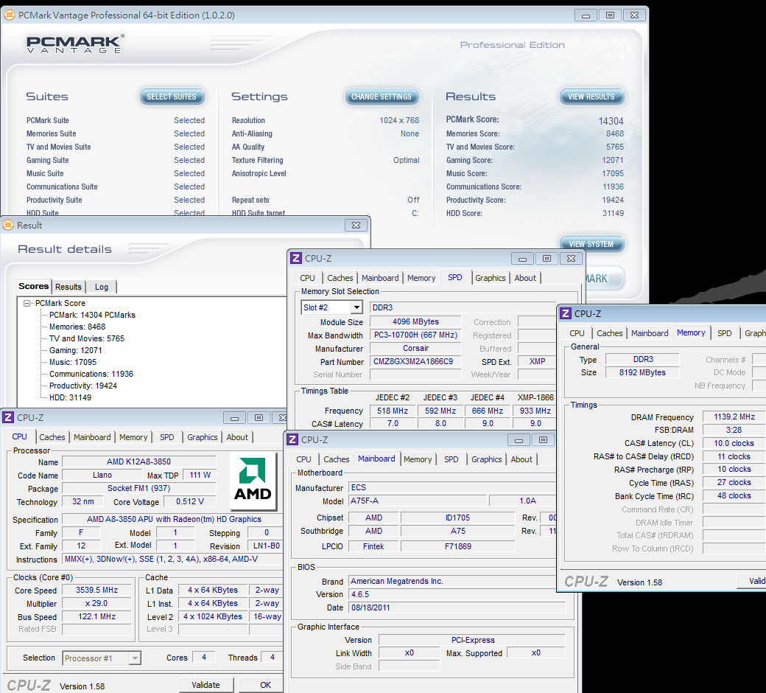The image size is (766, 693).
Task: Collapse the PCMark Score tree node
Action: coord(27,303)
